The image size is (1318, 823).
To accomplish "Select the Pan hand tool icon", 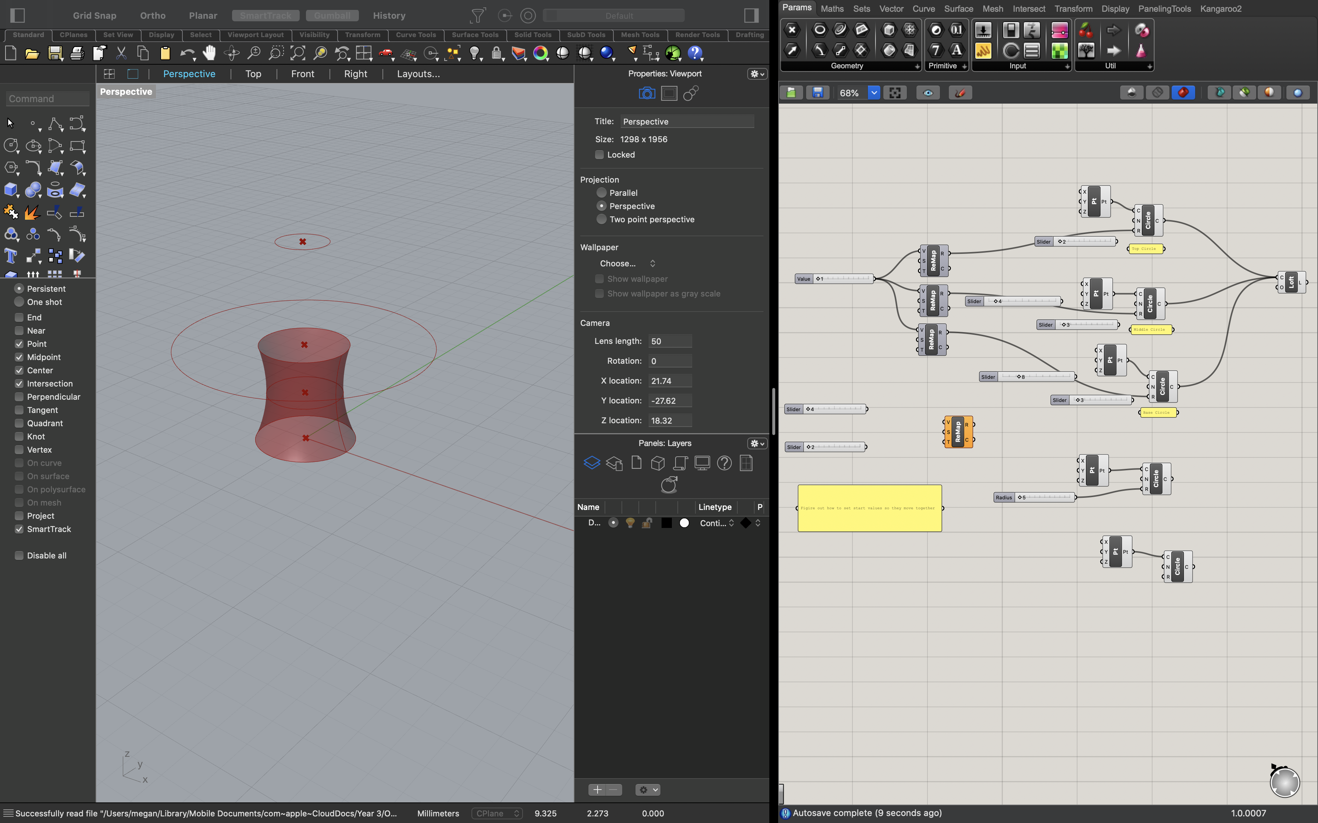I will pyautogui.click(x=209, y=53).
